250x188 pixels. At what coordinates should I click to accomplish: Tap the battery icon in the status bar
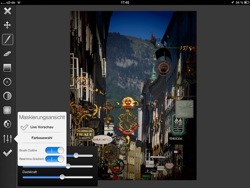point(247,3)
